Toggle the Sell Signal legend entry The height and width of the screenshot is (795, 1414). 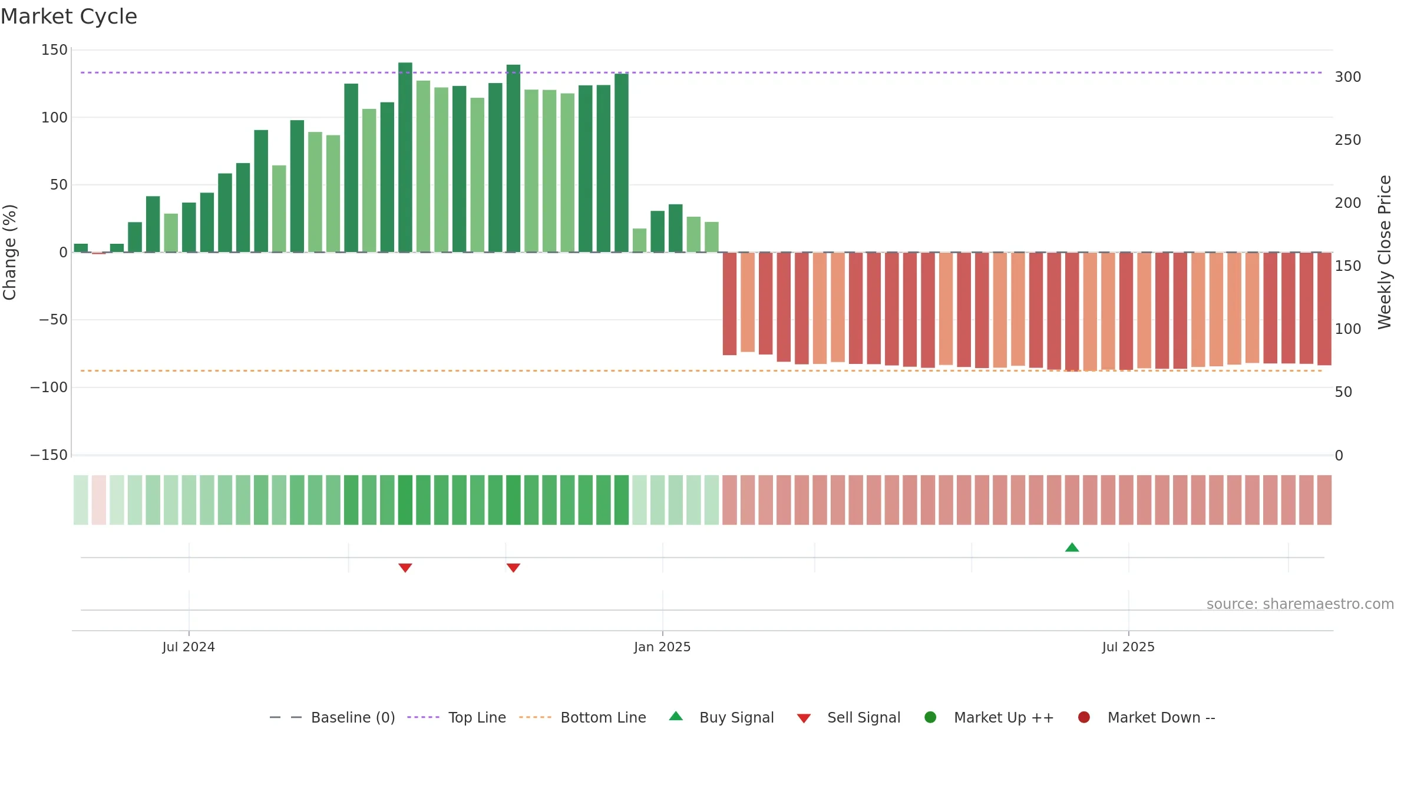click(848, 717)
